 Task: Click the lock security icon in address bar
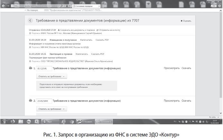67,6
